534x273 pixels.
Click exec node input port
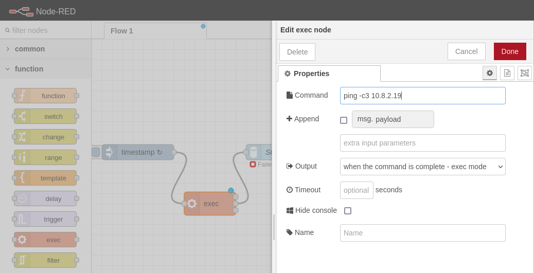[x=184, y=204]
